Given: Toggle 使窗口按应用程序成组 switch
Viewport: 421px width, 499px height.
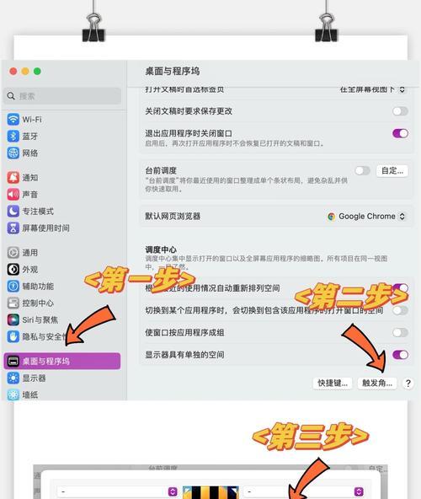Looking at the screenshot, I should [x=400, y=333].
